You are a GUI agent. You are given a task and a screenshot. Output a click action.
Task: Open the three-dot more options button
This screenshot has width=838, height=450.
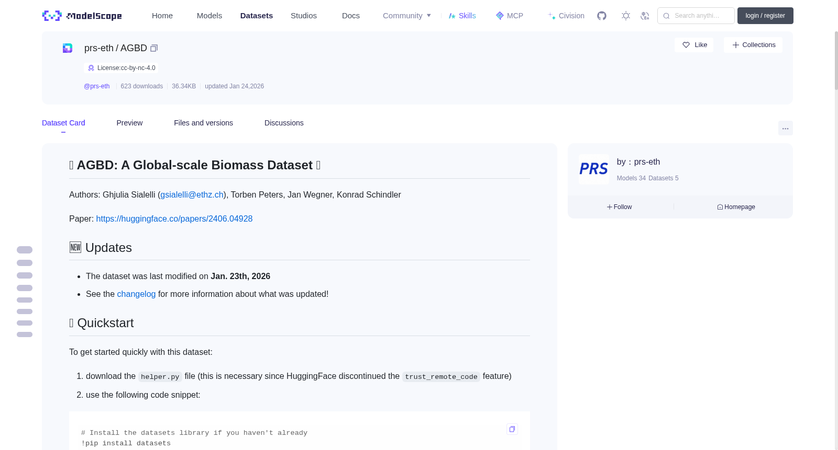point(785,128)
